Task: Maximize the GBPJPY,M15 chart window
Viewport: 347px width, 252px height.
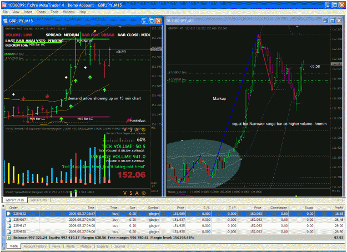Action: [152, 21]
